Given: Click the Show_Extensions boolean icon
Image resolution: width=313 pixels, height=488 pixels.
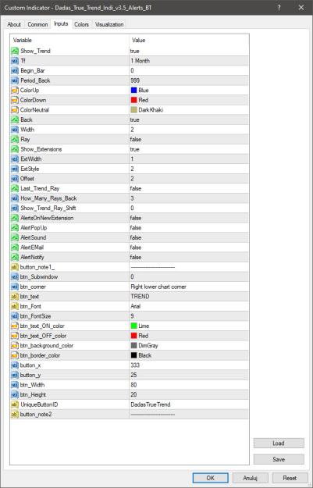Looking at the screenshot, I should coord(15,149).
